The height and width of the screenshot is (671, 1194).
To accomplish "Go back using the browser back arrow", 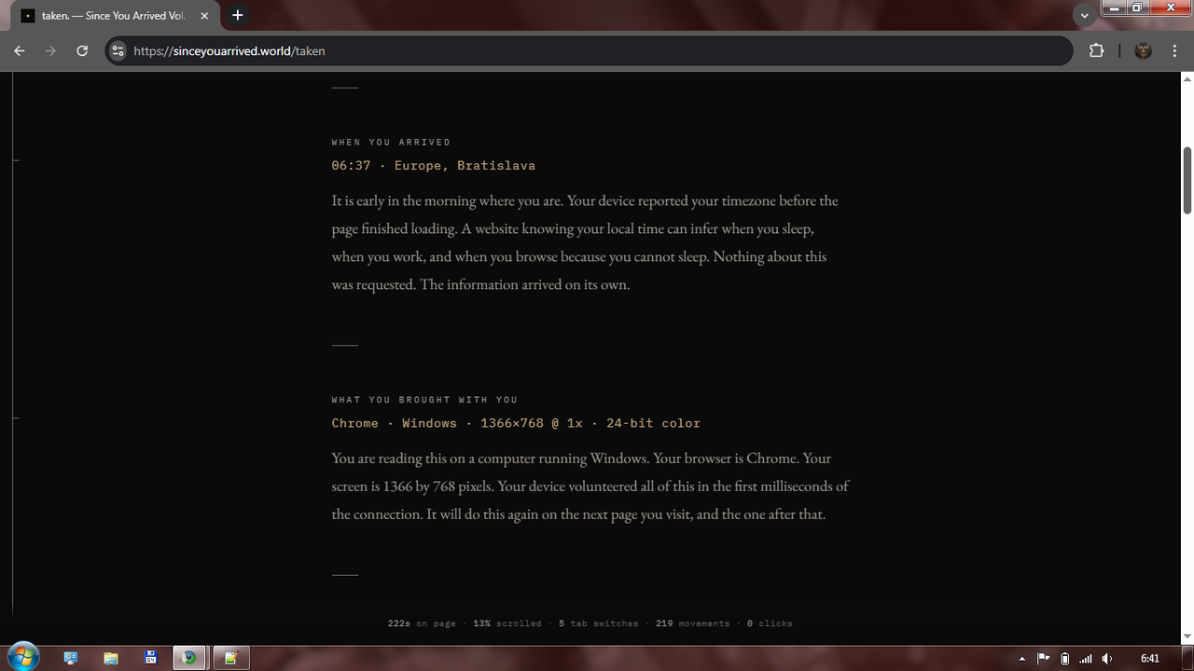I will point(20,51).
